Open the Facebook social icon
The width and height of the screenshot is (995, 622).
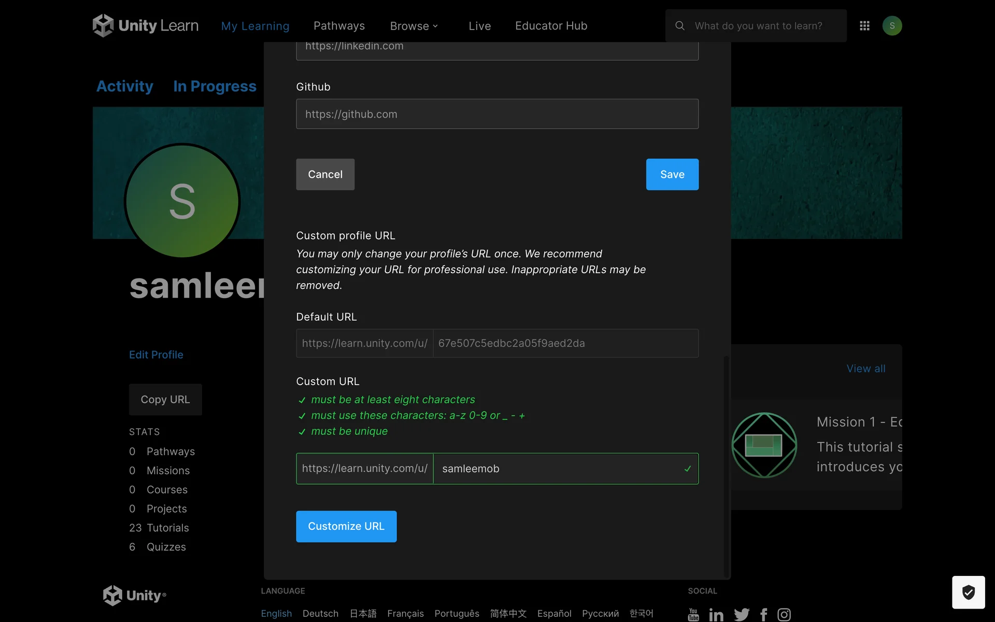pos(764,615)
